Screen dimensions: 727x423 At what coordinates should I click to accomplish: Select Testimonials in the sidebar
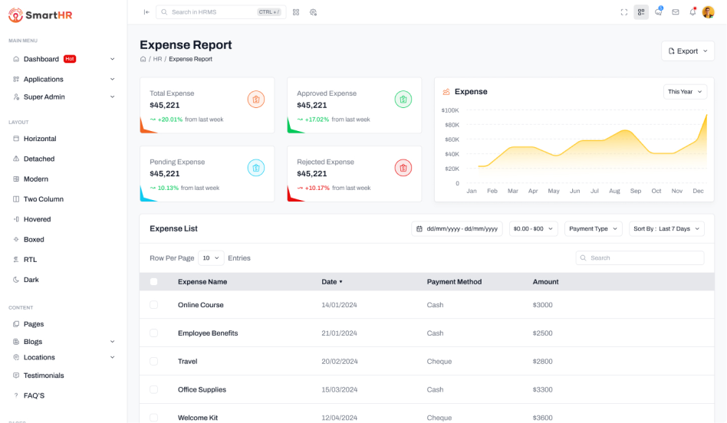[44, 375]
